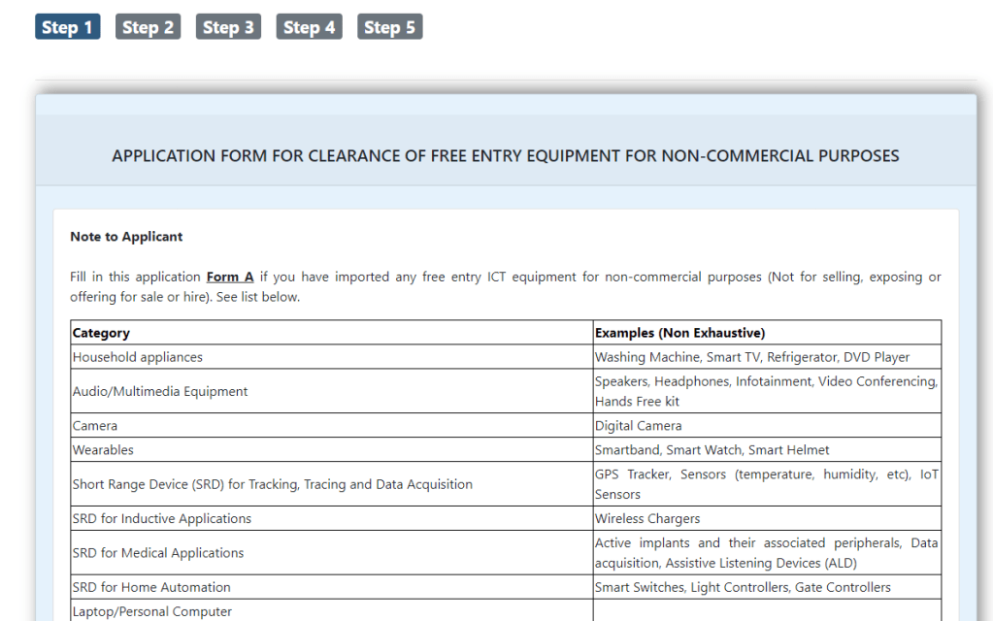Click the Category column header
This screenshot has width=993, height=621.
pyautogui.click(x=101, y=333)
